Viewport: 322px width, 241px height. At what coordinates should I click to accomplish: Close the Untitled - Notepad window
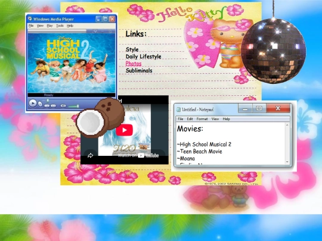[x=278, y=108]
